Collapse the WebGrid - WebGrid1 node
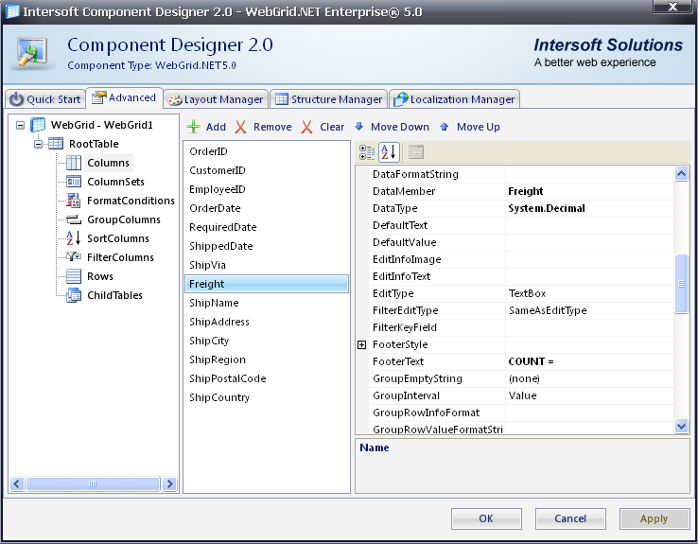 coord(21,126)
